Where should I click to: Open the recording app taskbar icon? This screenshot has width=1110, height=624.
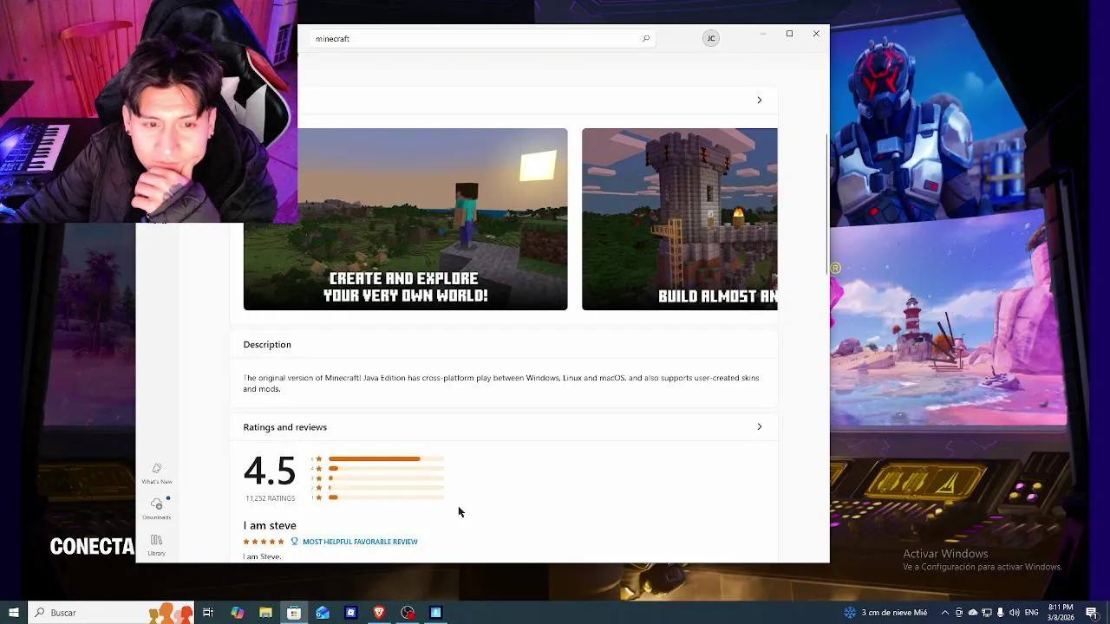point(408,613)
